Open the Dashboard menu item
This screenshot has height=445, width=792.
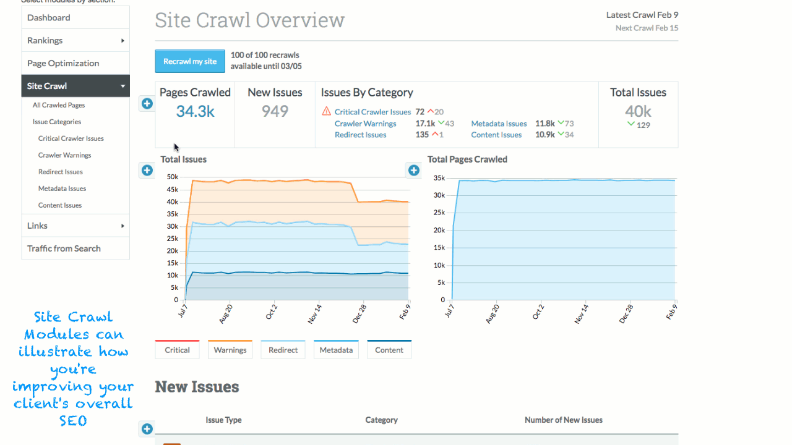pyautogui.click(x=49, y=18)
